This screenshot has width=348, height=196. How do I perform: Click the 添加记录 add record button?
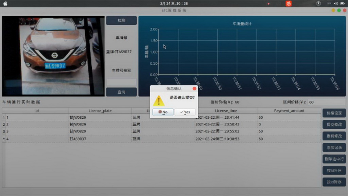334,148
